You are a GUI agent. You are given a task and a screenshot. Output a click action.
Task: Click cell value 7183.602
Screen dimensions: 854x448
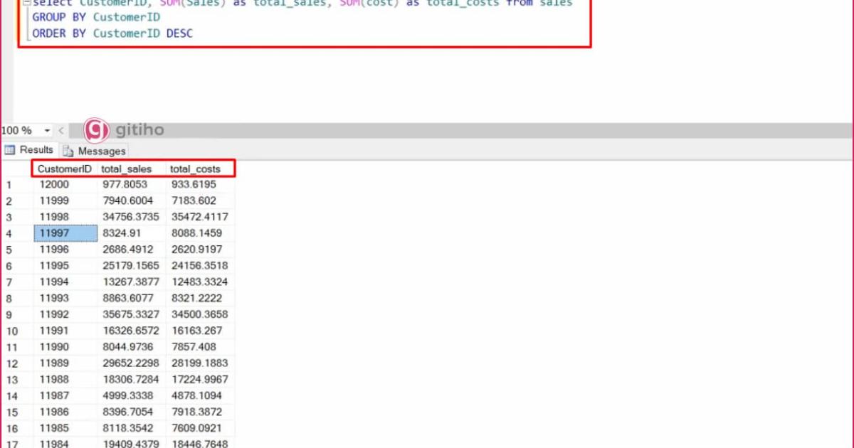pos(200,201)
